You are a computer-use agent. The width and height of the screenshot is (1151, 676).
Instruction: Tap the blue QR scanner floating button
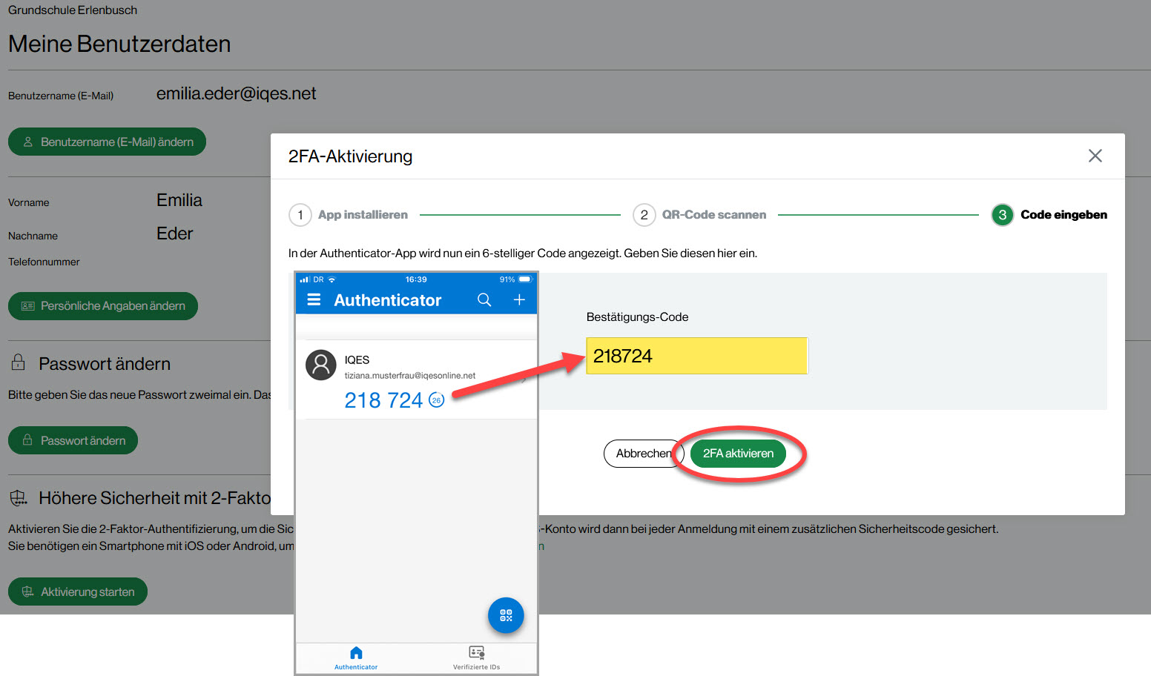point(506,615)
